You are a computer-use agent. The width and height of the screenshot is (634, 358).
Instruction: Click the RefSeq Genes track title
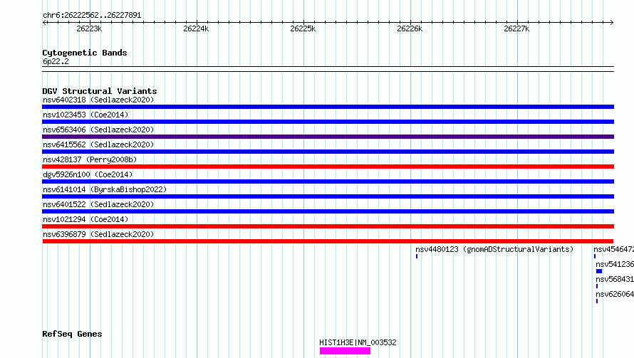coord(72,334)
